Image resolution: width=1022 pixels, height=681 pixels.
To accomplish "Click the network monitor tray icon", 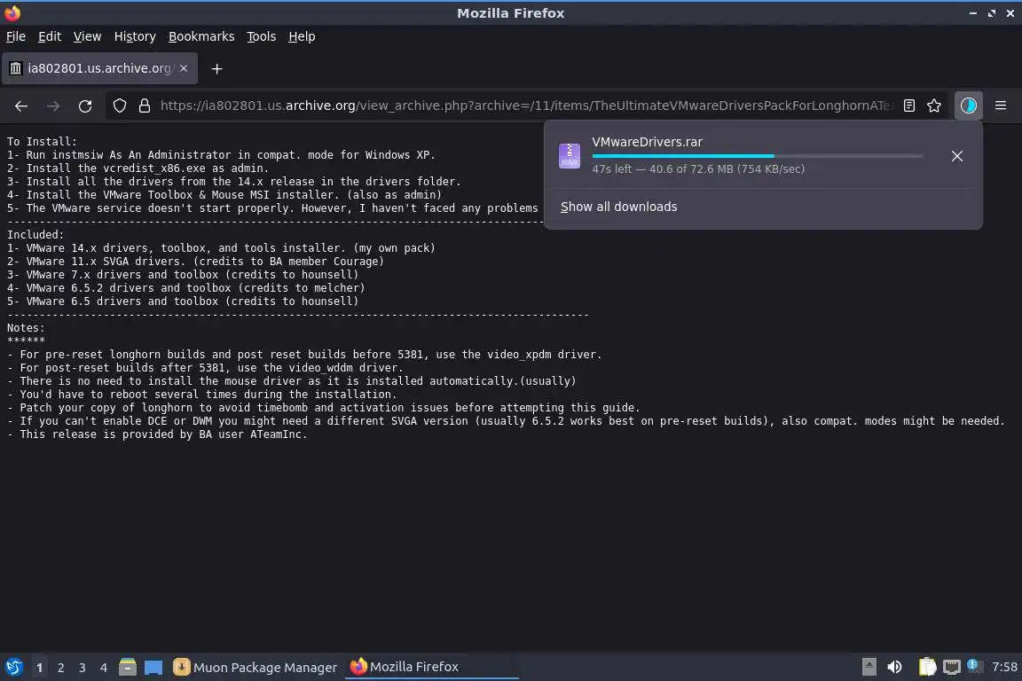I will 952,667.
